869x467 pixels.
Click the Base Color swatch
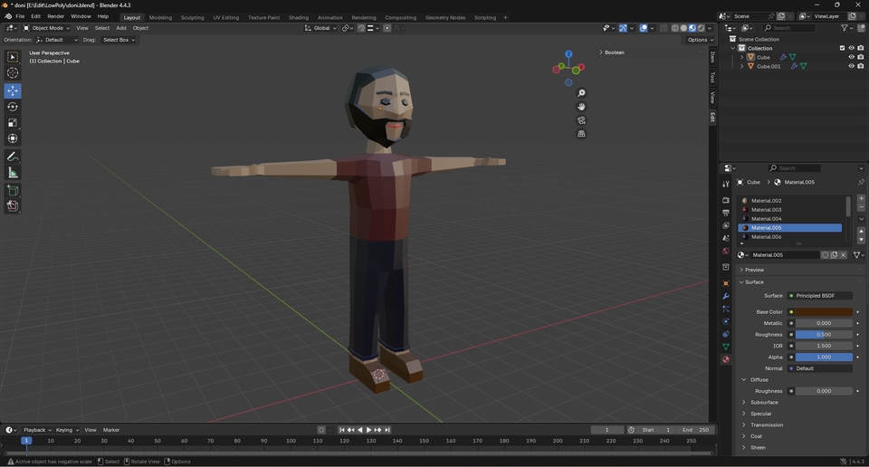tap(824, 312)
